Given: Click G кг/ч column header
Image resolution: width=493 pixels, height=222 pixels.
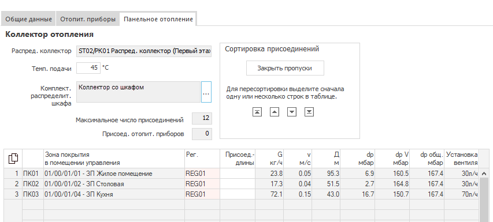Looking at the screenshot, I should [x=269, y=159].
